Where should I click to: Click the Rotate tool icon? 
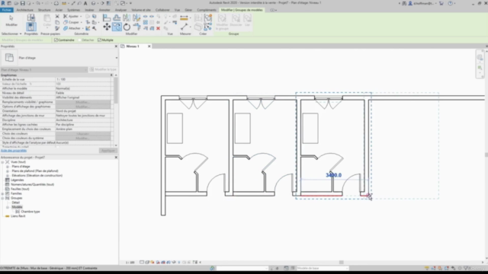pyautogui.click(x=127, y=27)
